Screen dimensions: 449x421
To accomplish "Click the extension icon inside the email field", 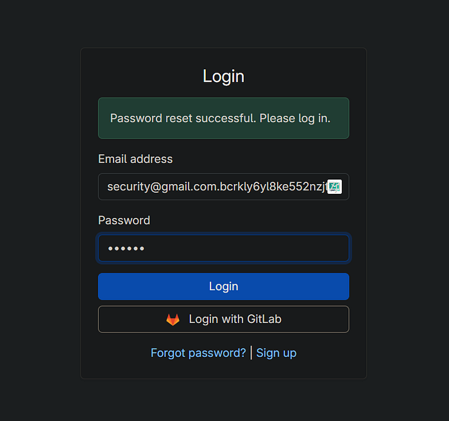I will pos(334,187).
